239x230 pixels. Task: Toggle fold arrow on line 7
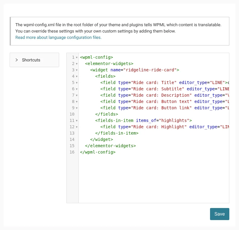[x=77, y=95]
